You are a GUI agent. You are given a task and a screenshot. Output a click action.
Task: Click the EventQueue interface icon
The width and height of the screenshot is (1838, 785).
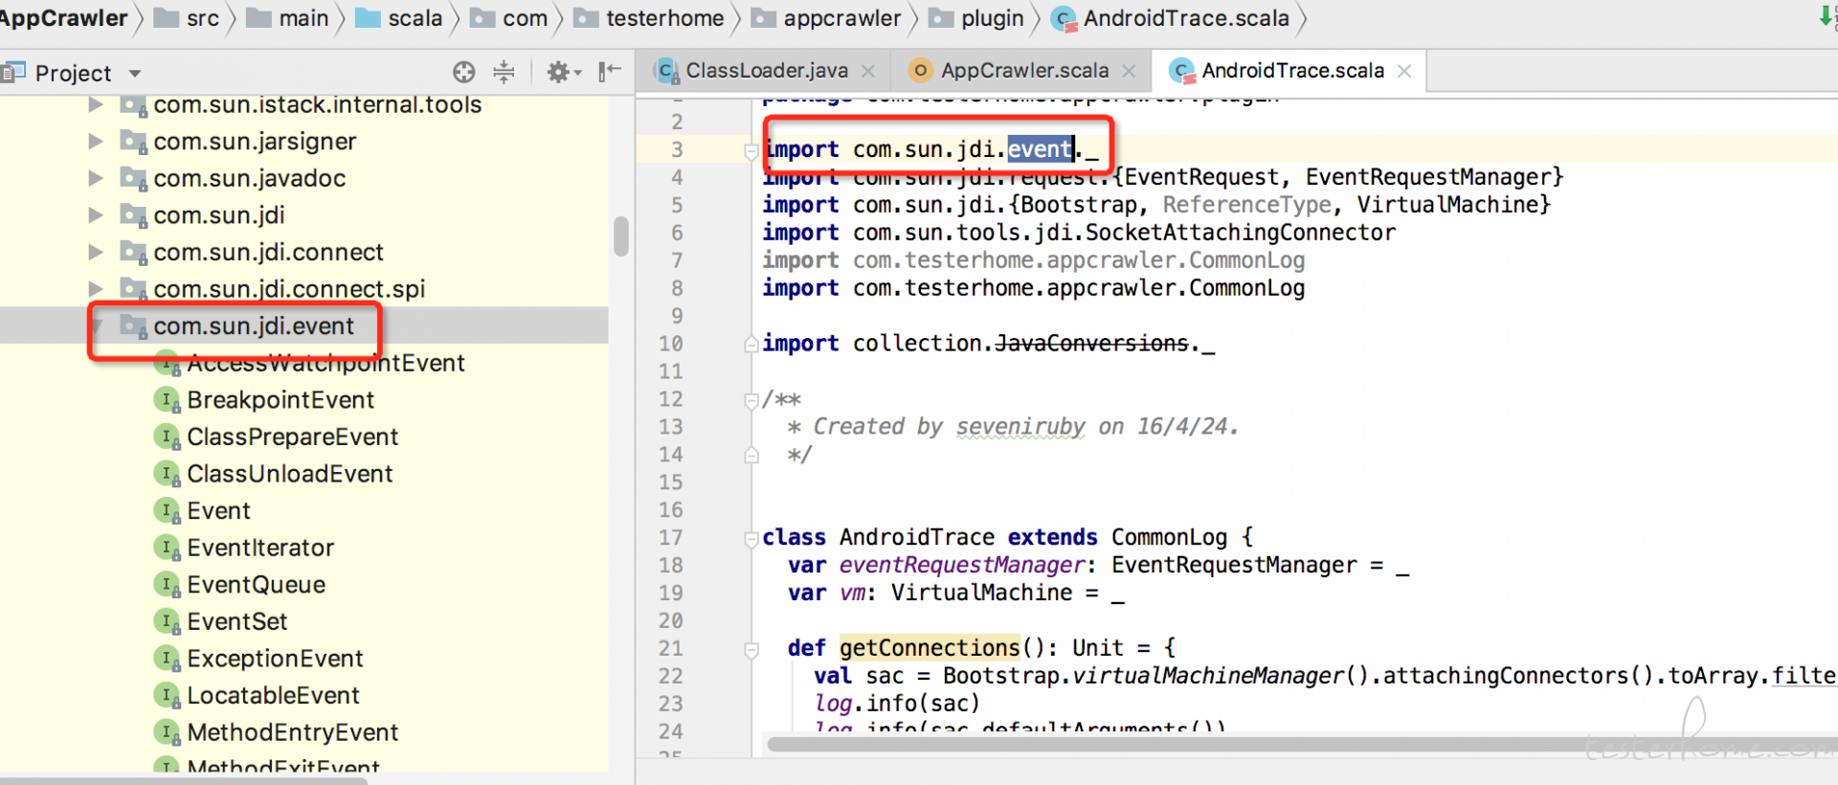point(168,584)
